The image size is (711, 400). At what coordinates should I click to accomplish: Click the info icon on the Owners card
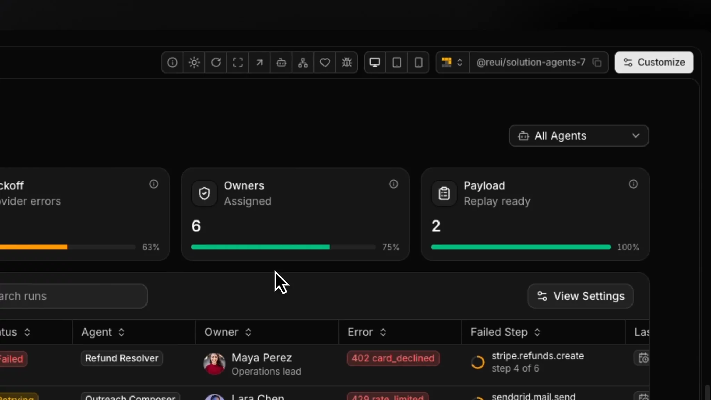393,184
